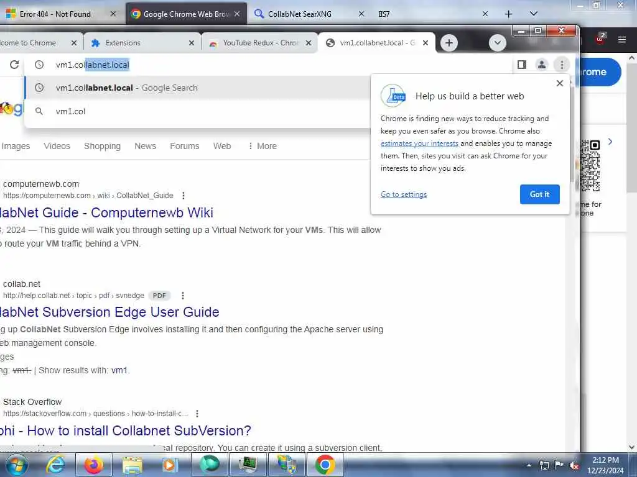Viewport: 637px width, 477px height.
Task: Open Go to settings link
Action: [403, 194]
